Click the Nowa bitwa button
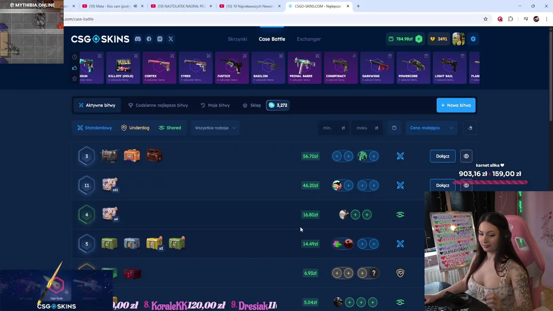 [456, 105]
